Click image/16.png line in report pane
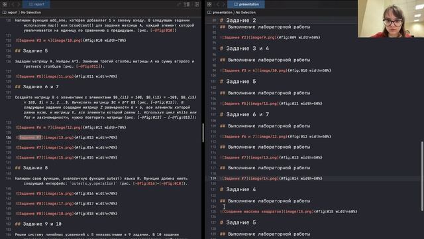This screenshot has width=424, height=239. click(x=66, y=193)
